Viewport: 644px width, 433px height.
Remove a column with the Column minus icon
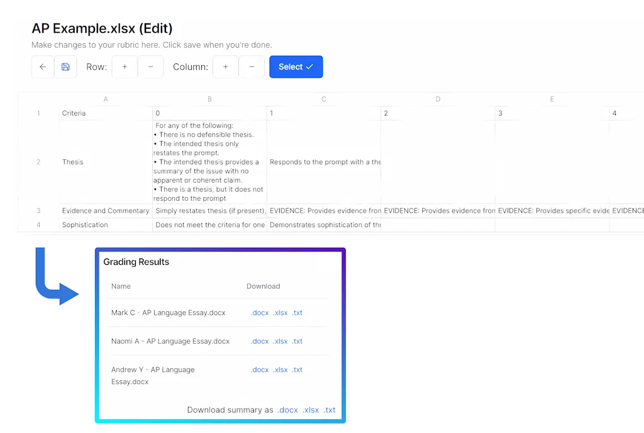[x=252, y=67]
